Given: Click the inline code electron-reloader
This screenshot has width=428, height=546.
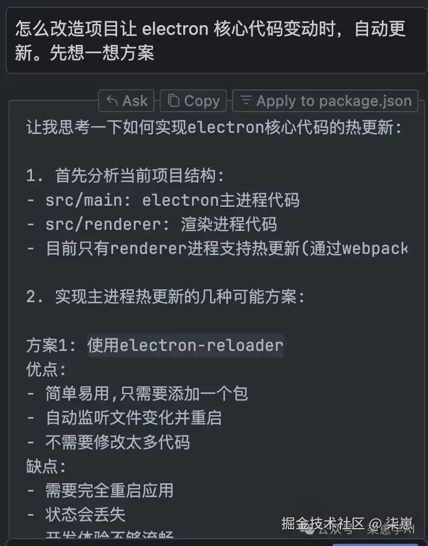Looking at the screenshot, I should point(185,345).
